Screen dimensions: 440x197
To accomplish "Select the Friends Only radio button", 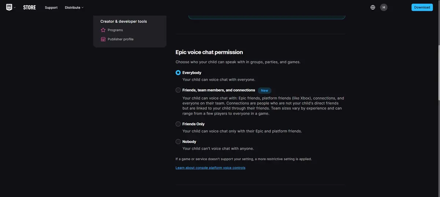I will tap(178, 124).
